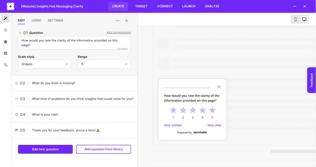Image resolution: width=316 pixels, height=167 pixels.
Task: Click the text icon for question 02
Action: coord(17,83)
